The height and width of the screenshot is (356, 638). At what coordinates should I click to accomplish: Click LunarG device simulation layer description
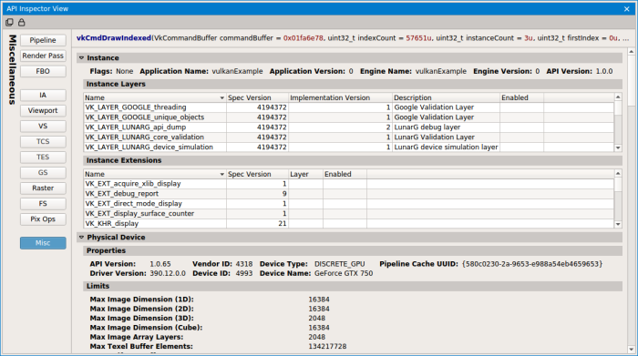[x=446, y=147]
